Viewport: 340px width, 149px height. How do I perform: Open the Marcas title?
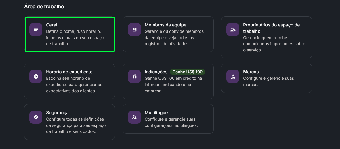[x=251, y=72]
